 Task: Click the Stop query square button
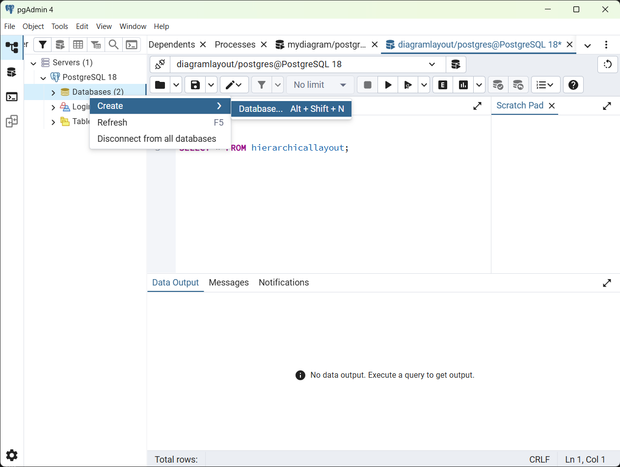(x=368, y=85)
